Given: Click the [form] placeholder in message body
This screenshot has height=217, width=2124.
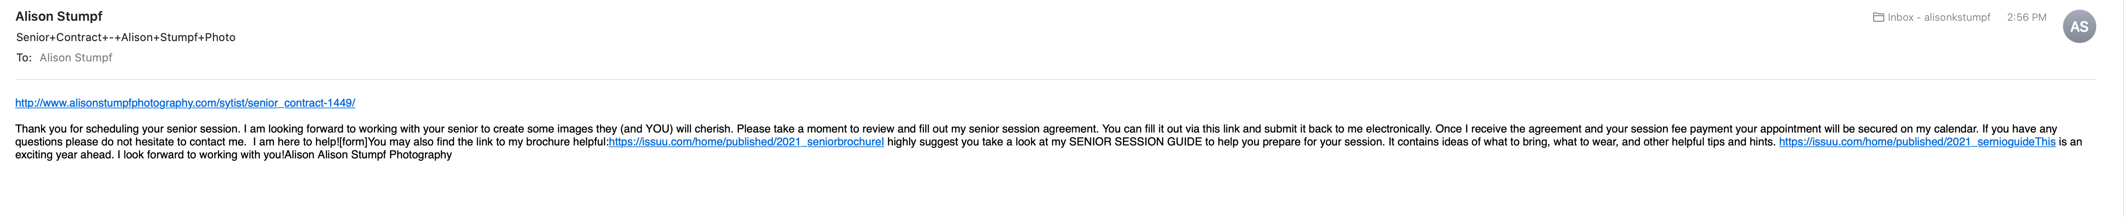Looking at the screenshot, I should coord(353,142).
